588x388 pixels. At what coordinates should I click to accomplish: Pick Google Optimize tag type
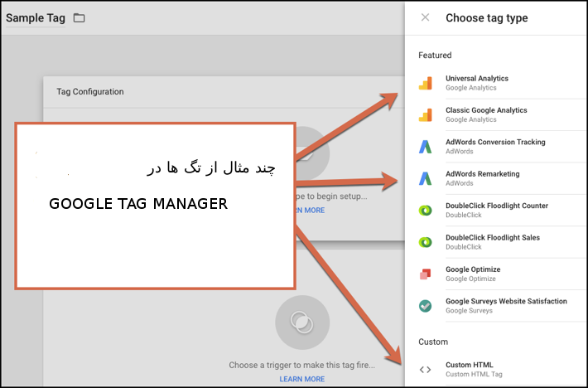[x=496, y=274]
